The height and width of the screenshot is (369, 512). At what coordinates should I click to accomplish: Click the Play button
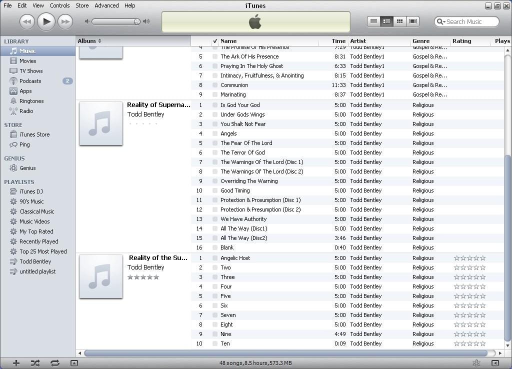[x=46, y=21]
